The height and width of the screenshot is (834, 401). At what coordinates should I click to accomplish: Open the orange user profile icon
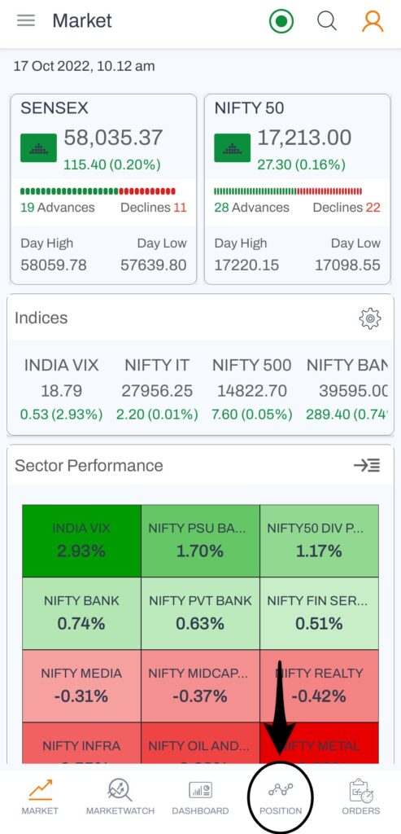(x=373, y=21)
